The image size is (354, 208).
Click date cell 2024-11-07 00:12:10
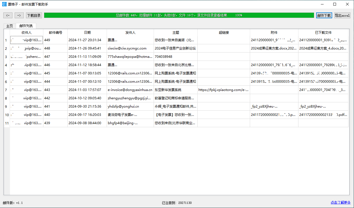point(87,82)
